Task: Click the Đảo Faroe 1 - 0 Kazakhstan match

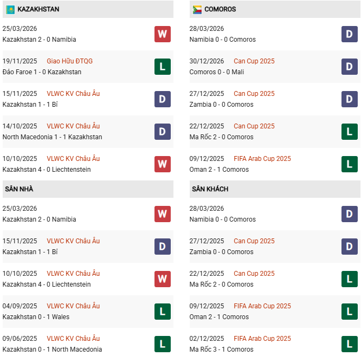Action: (42, 72)
